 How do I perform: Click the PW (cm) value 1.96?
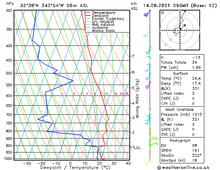coord(196,68)
